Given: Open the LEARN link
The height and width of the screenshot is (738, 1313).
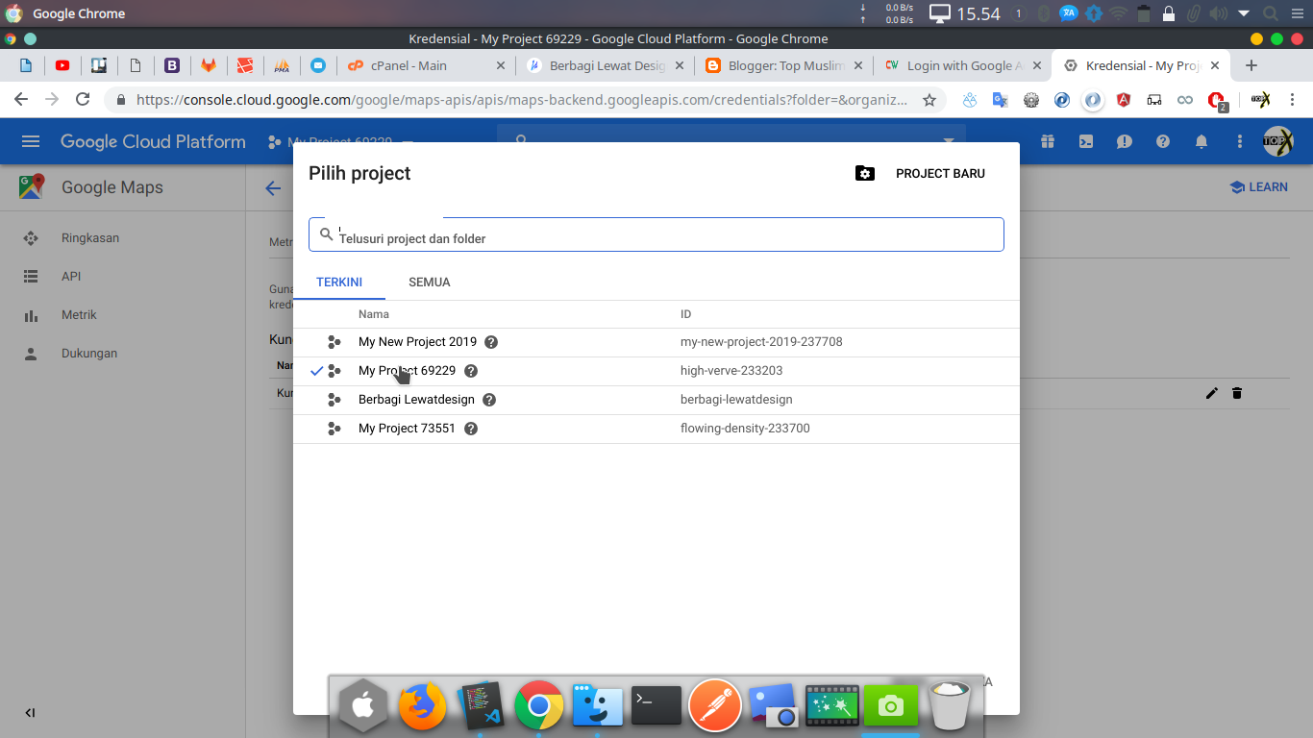Looking at the screenshot, I should coord(1258,187).
